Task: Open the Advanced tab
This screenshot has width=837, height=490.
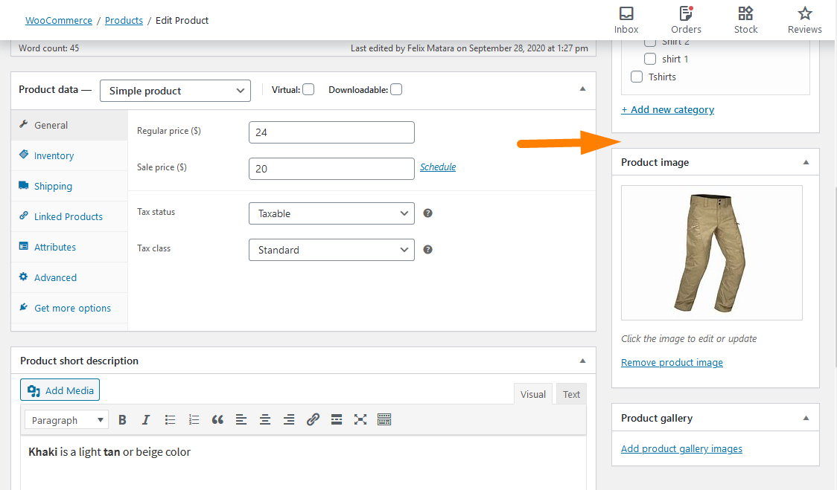Action: [x=69, y=277]
